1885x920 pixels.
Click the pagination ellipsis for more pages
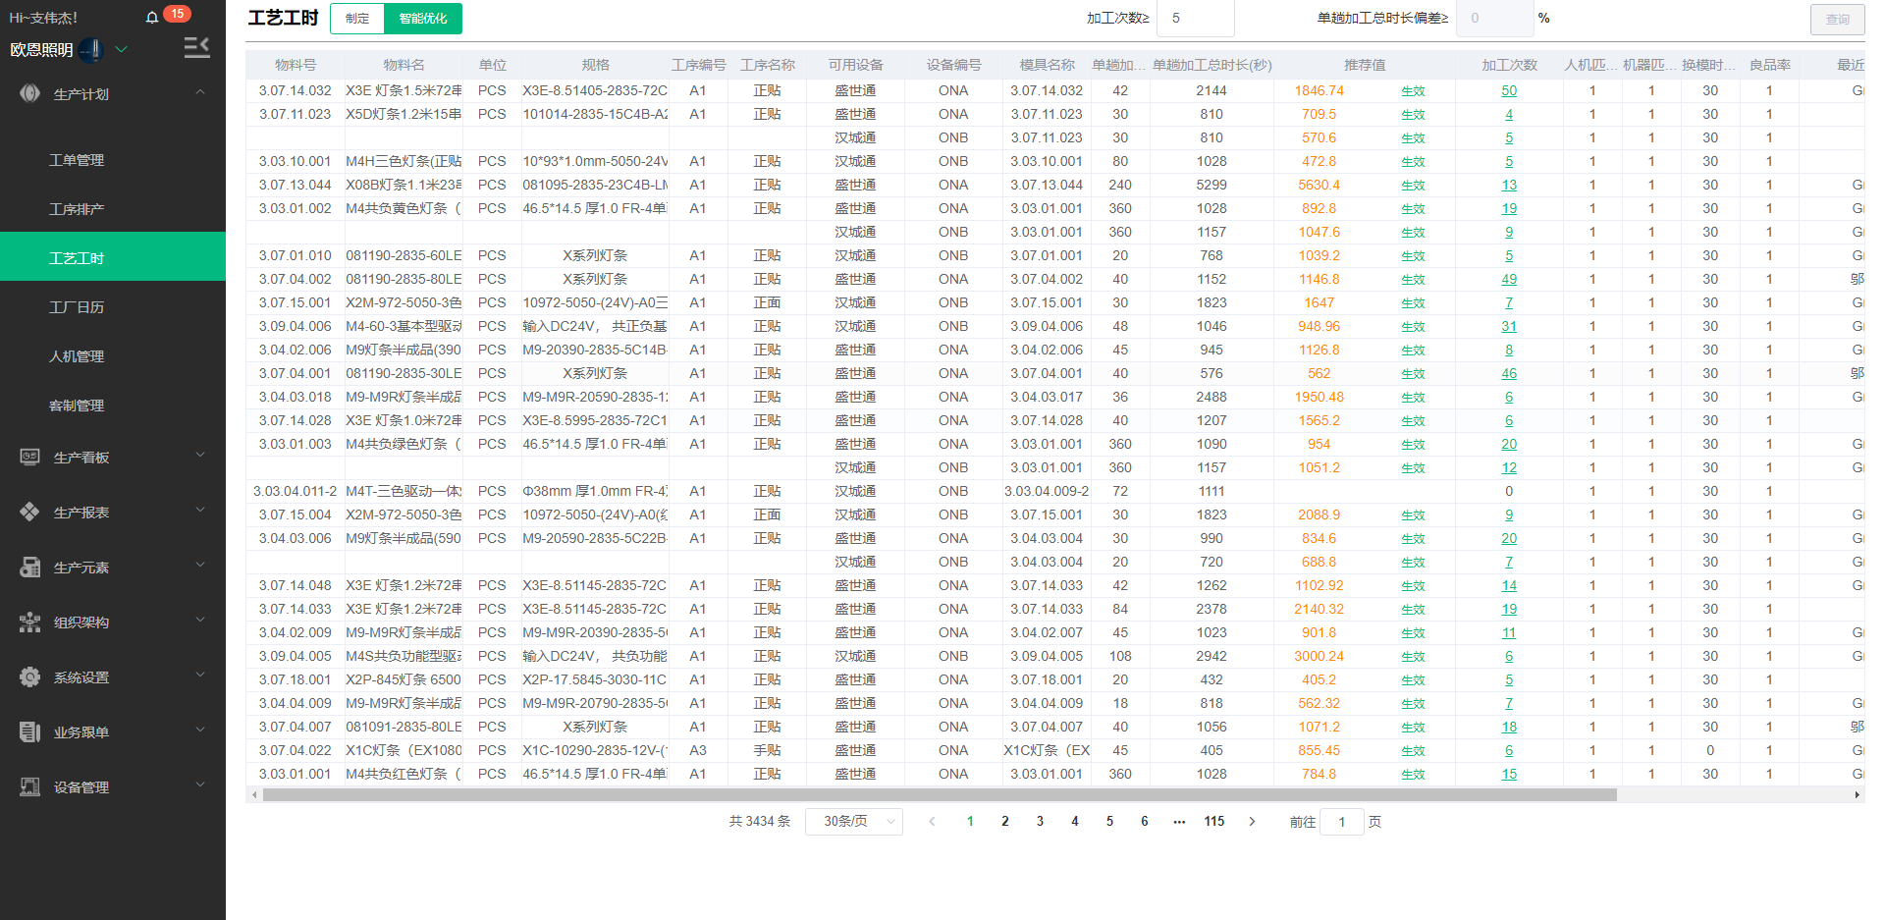(x=1179, y=822)
